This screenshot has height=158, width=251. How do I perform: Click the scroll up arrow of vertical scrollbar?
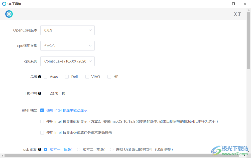click(248, 9)
